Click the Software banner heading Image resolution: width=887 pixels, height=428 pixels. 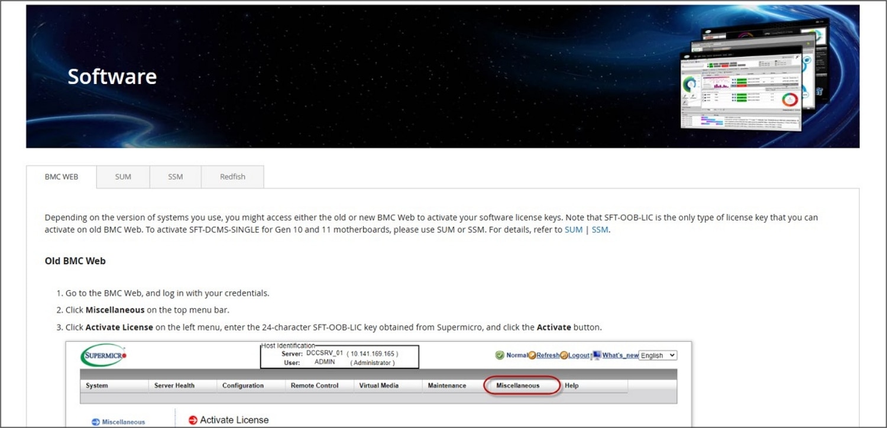[112, 76]
